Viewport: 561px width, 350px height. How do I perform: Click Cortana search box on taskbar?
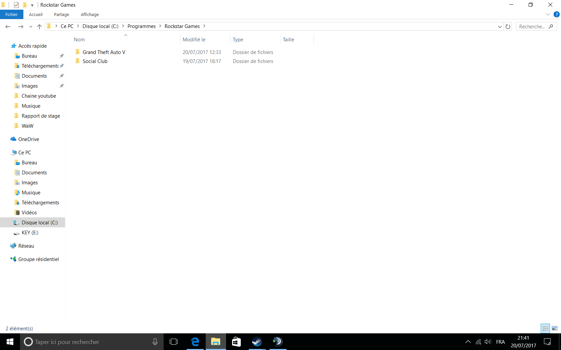point(92,342)
